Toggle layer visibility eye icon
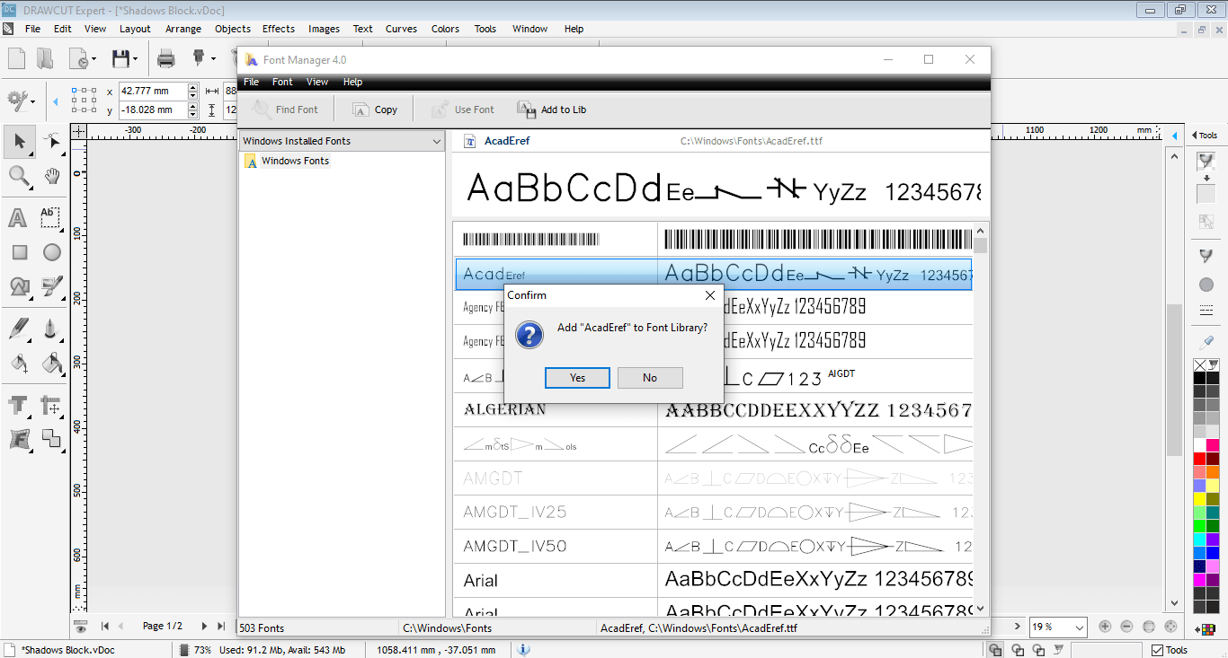 [81, 627]
